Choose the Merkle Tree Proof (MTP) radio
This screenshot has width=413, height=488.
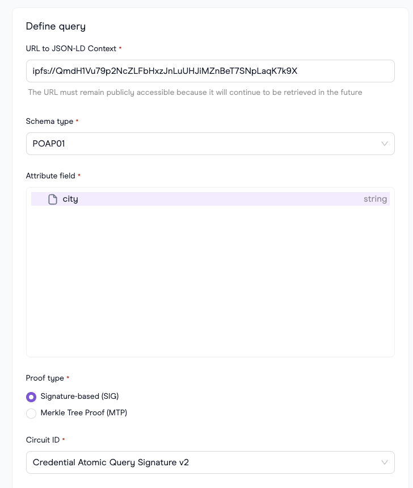(x=31, y=414)
